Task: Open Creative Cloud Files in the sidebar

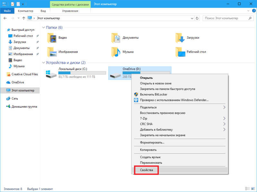Action: click(22, 74)
